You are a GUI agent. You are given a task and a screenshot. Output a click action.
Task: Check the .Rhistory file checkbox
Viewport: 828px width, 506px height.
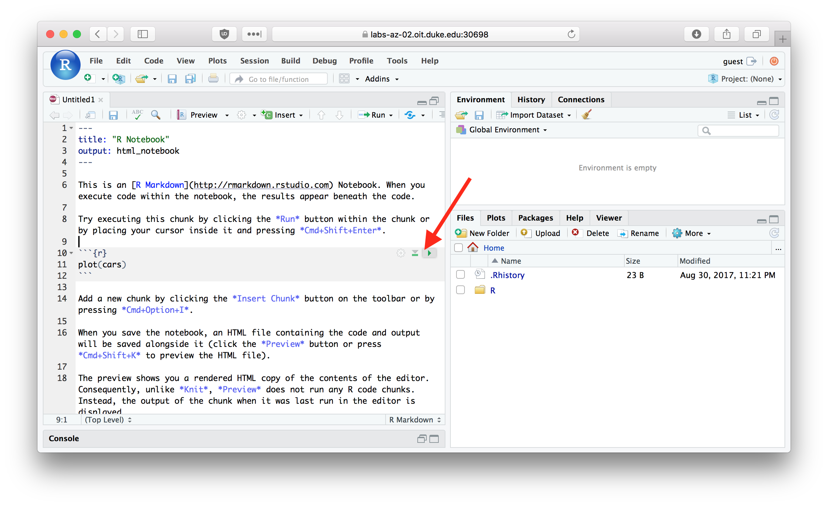[460, 275]
